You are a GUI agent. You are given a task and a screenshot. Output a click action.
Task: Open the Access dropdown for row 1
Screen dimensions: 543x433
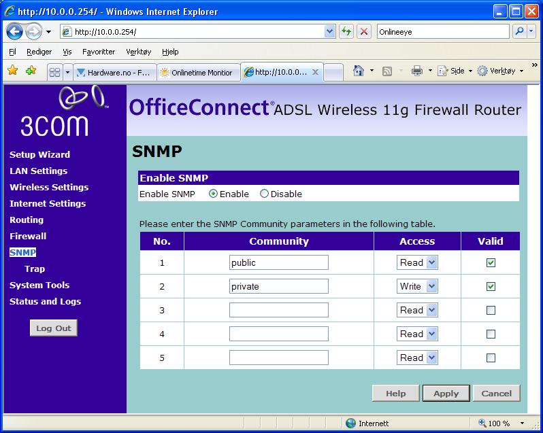[x=417, y=262]
